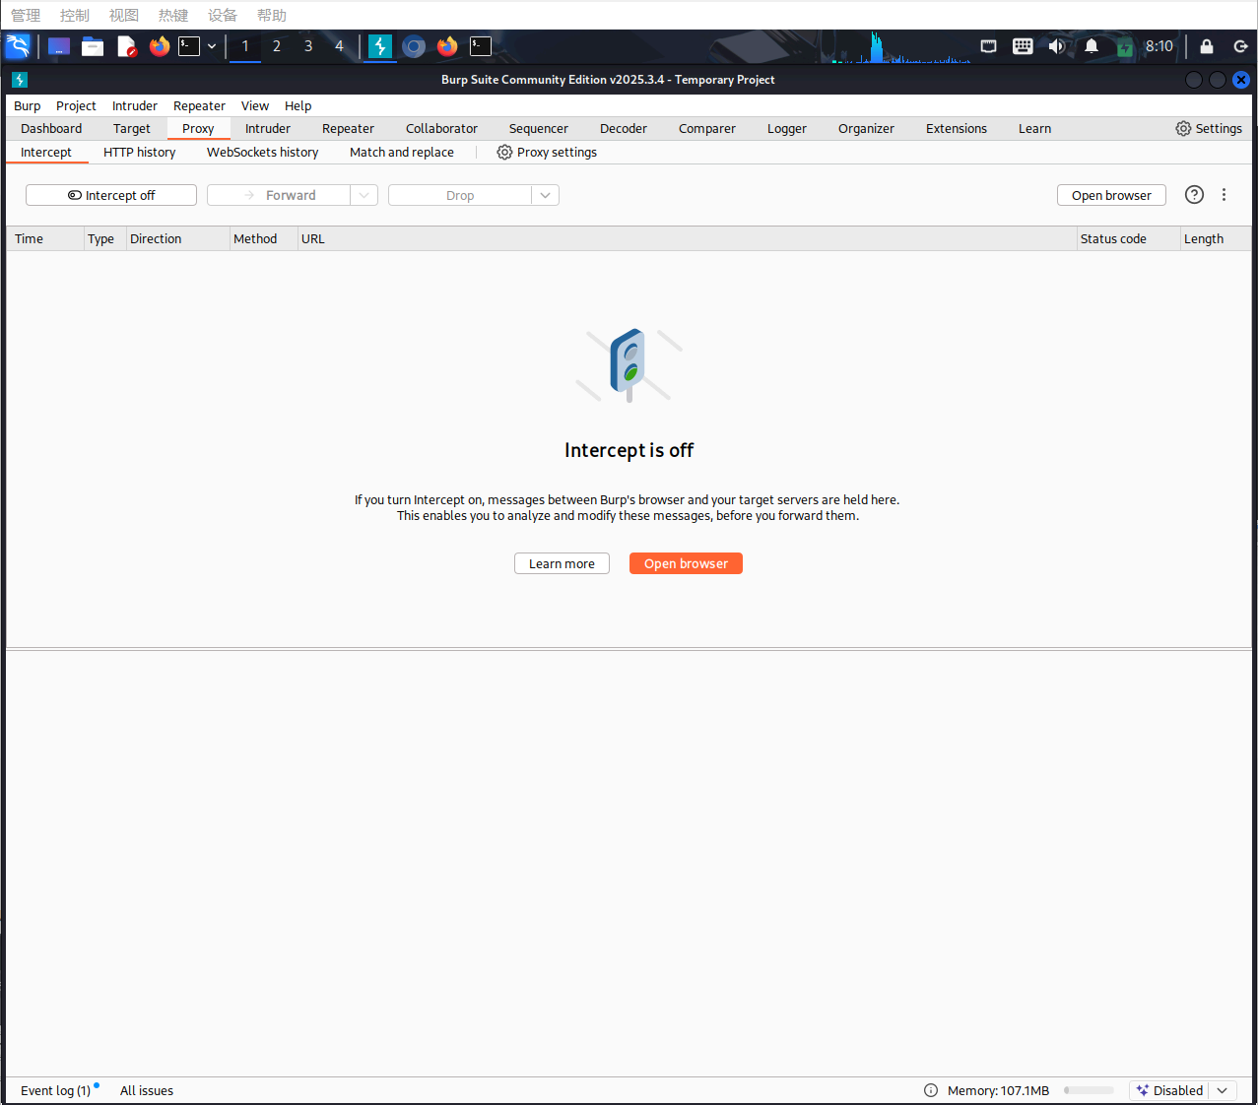
Task: Sort table by Status code column
Action: coord(1113,239)
